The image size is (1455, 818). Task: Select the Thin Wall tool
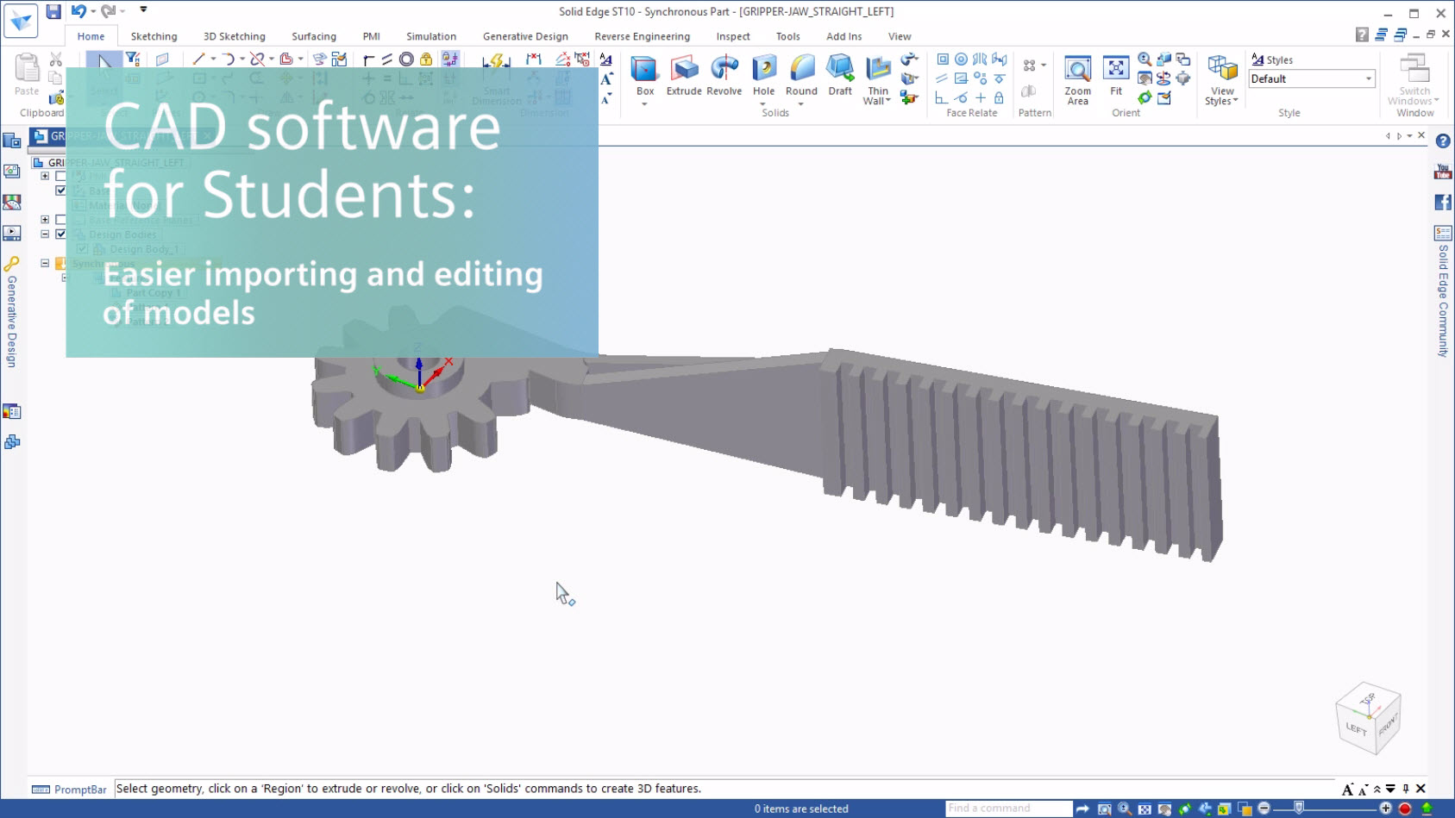(876, 78)
